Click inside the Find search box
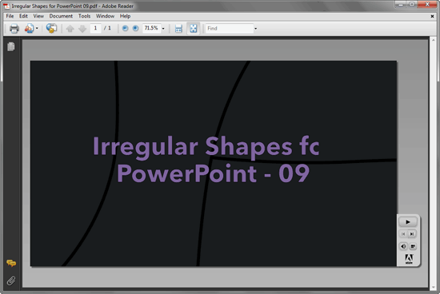The height and width of the screenshot is (294, 440). (x=230, y=28)
